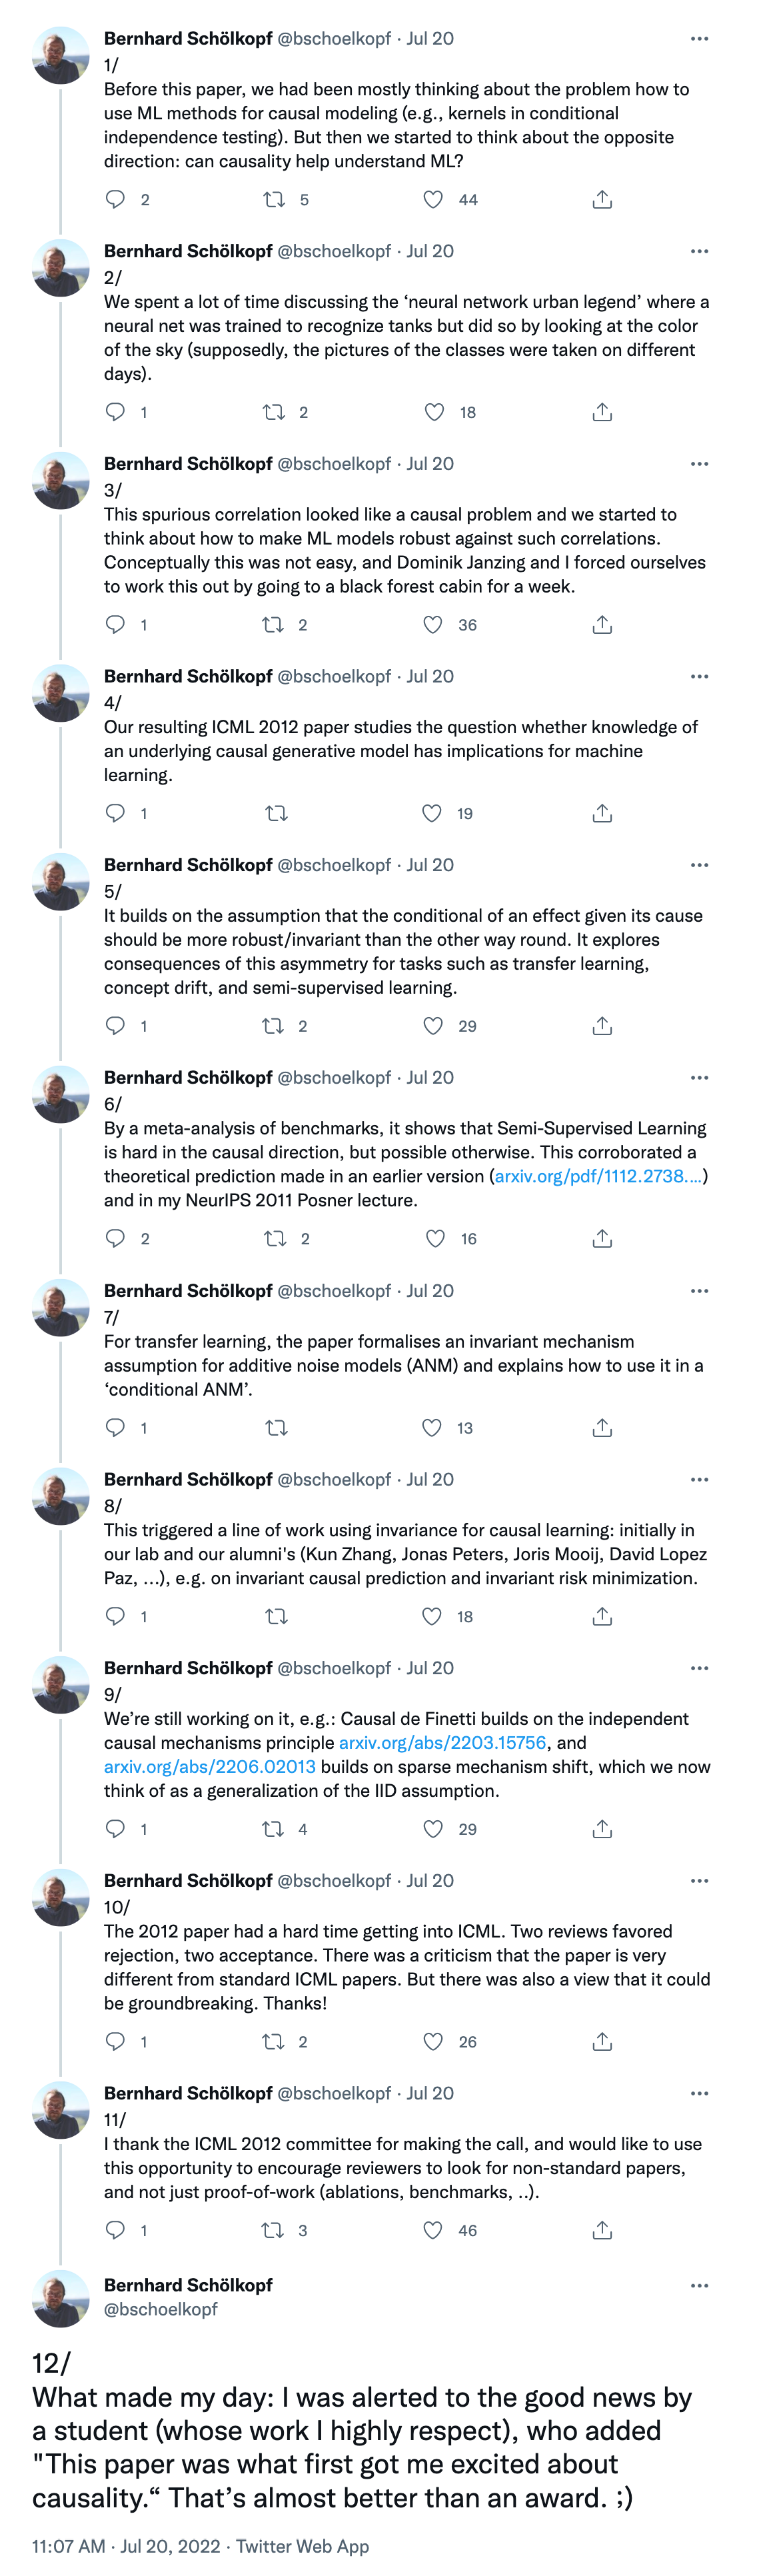Screen dimensions: 757x2576
Task: Retweet the 2/ tank urban legend tweet
Action: pos(273,412)
